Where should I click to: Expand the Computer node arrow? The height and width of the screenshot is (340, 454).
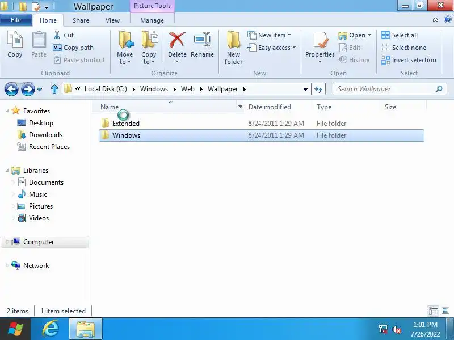pyautogui.click(x=7, y=242)
